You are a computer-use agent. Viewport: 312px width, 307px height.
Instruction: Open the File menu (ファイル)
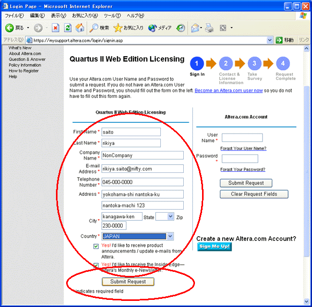click(x=14, y=16)
